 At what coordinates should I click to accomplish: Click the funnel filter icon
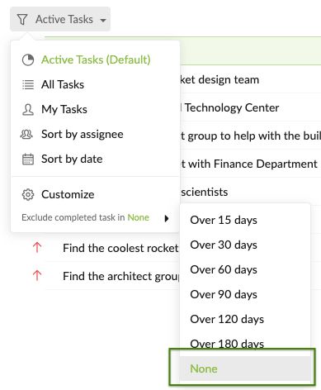(22, 20)
